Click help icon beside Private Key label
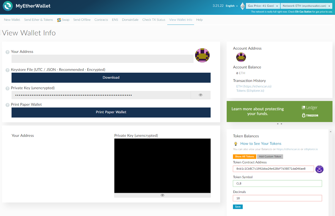 8,88
